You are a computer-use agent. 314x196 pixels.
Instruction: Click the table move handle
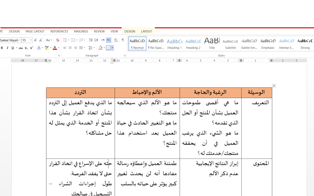tap(274, 86)
